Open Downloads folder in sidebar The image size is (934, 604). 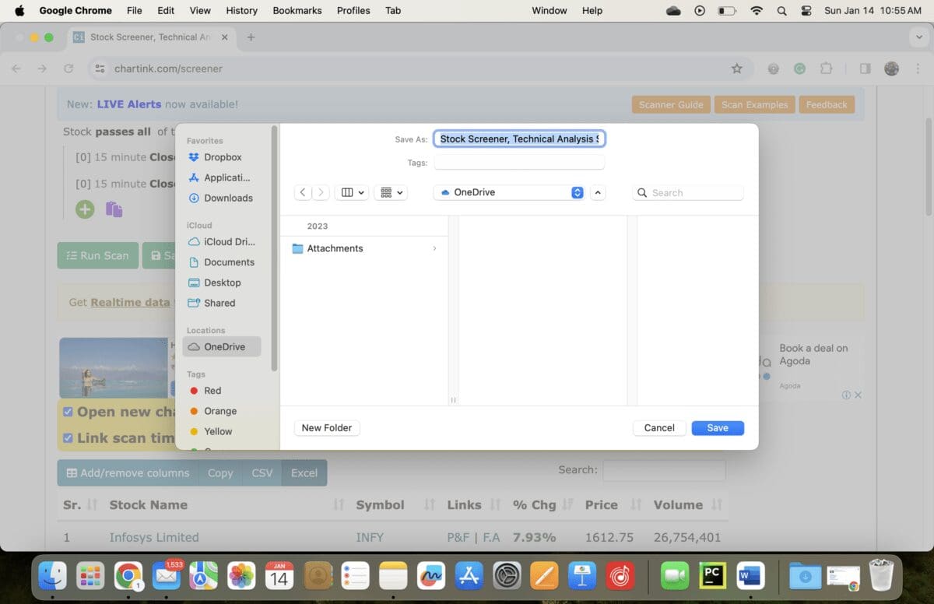click(x=227, y=198)
